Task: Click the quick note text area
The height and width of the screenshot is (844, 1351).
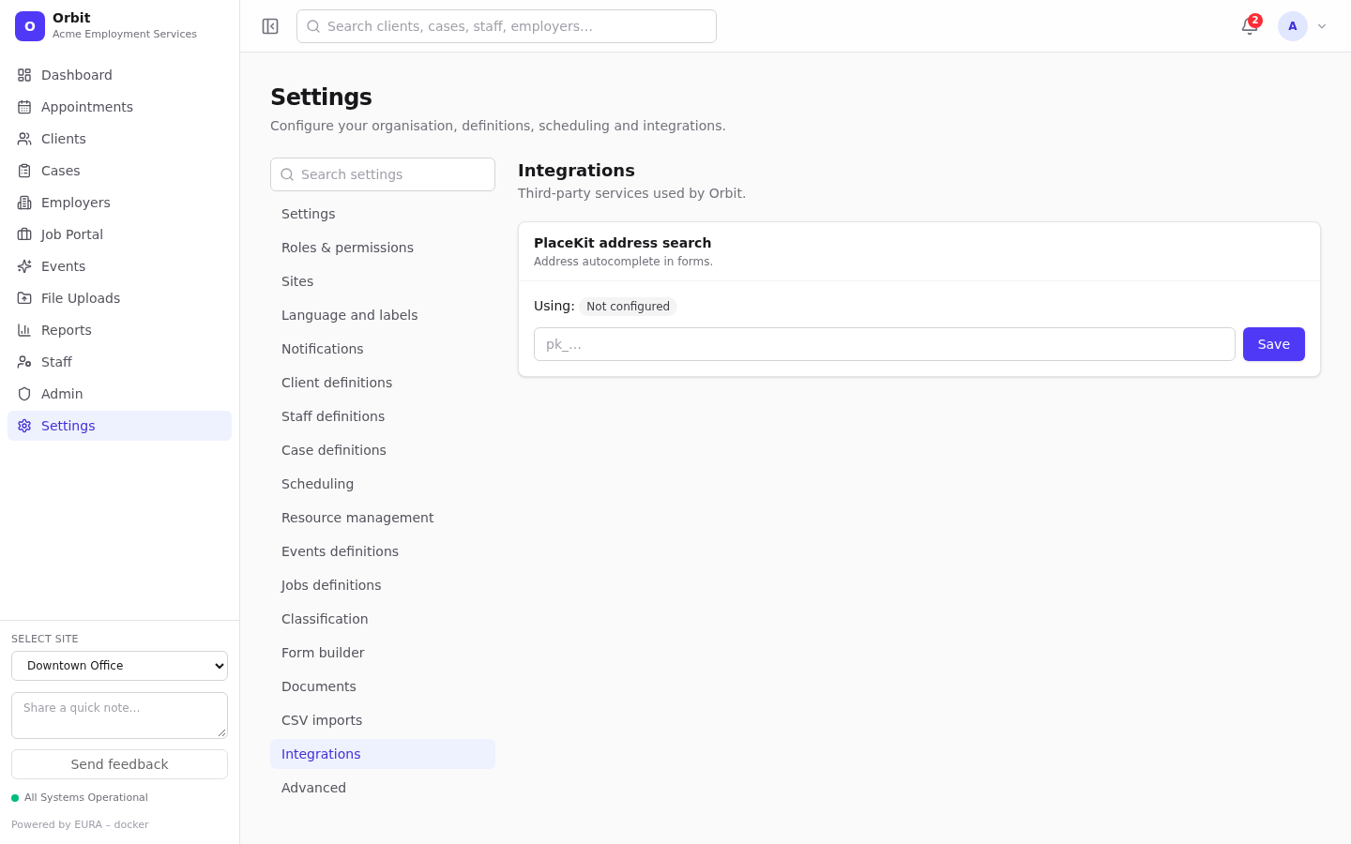Action: point(119,716)
